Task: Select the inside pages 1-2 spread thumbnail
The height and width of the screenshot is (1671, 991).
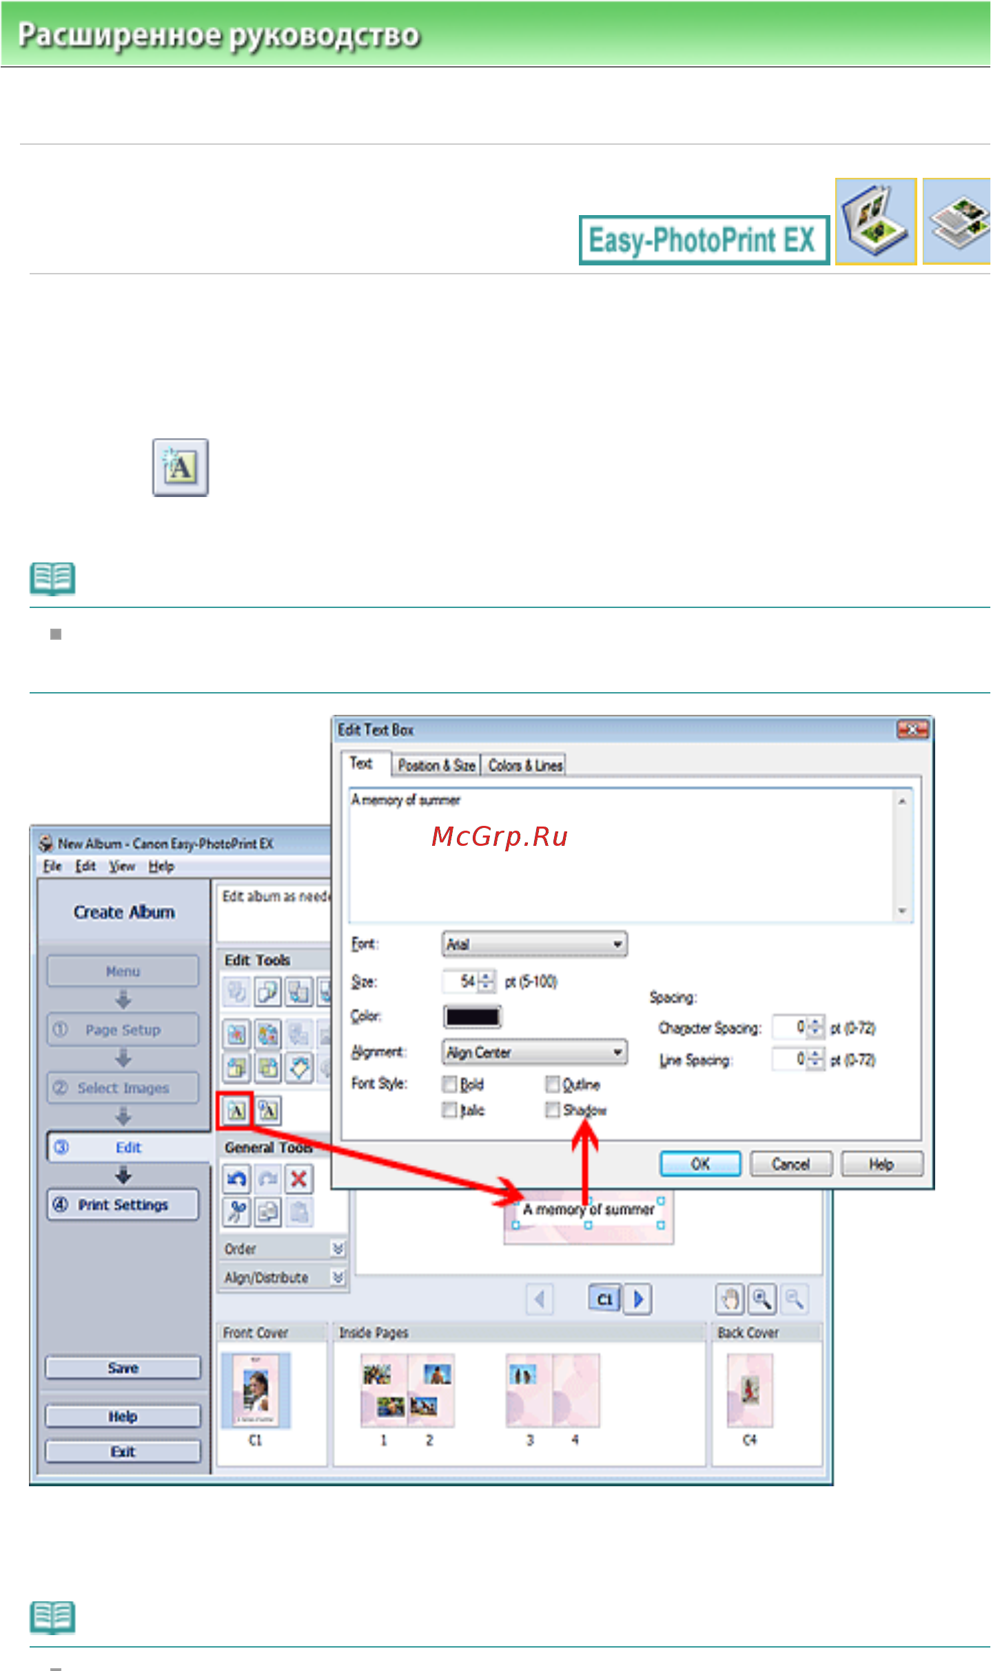Action: point(407,1390)
